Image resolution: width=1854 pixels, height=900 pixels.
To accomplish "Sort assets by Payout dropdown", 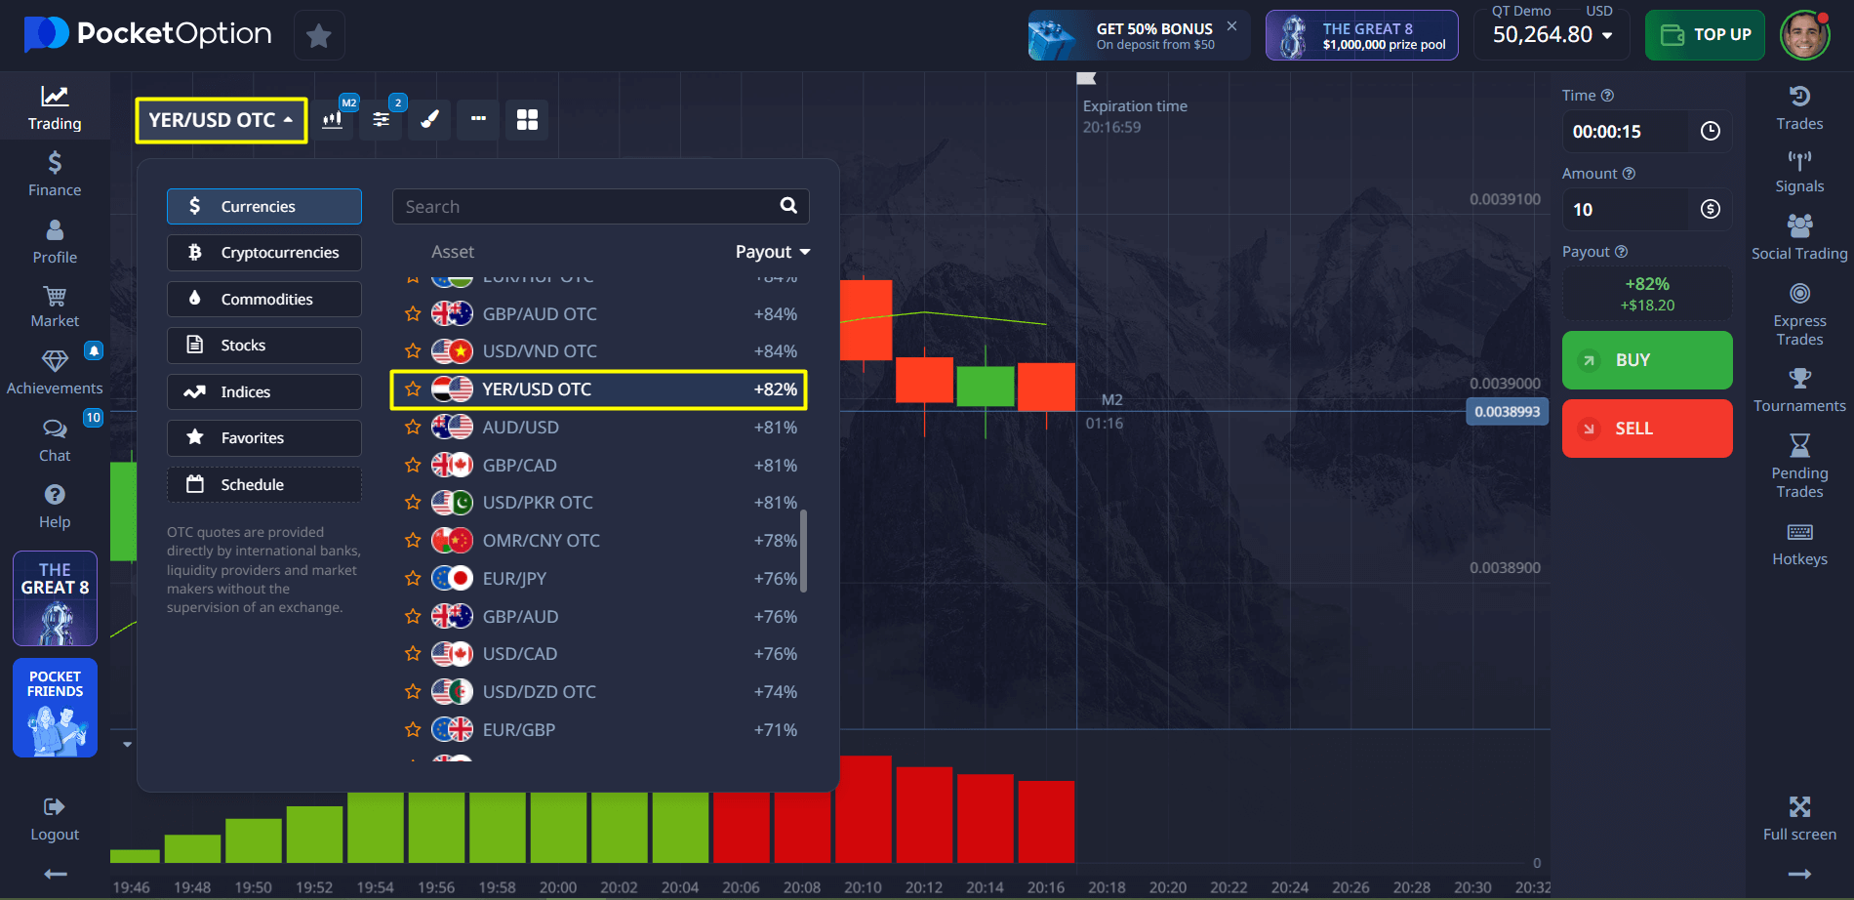I will tap(772, 252).
